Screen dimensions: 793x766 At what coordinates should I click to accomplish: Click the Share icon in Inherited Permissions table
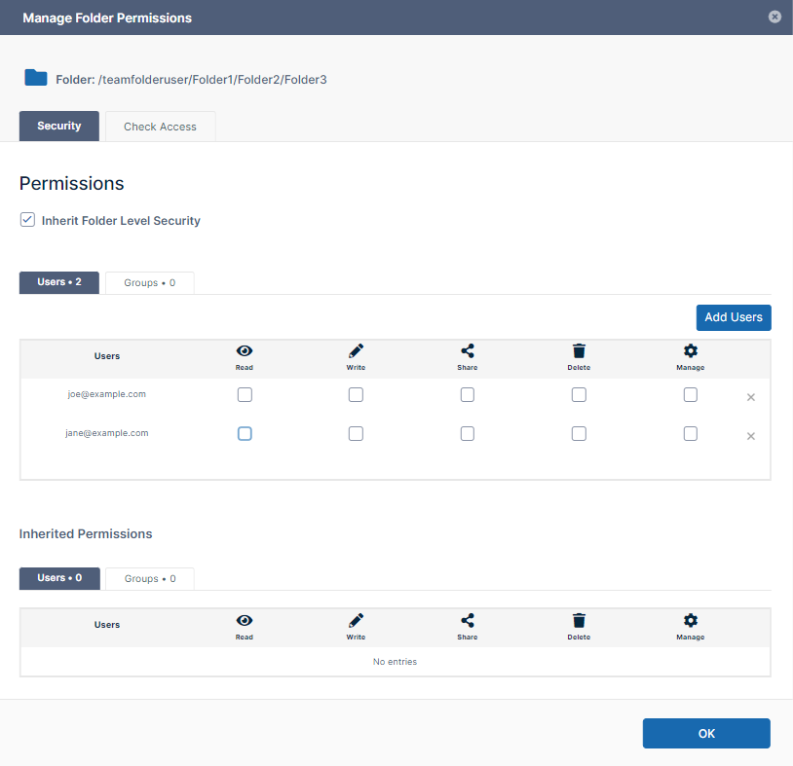[468, 620]
